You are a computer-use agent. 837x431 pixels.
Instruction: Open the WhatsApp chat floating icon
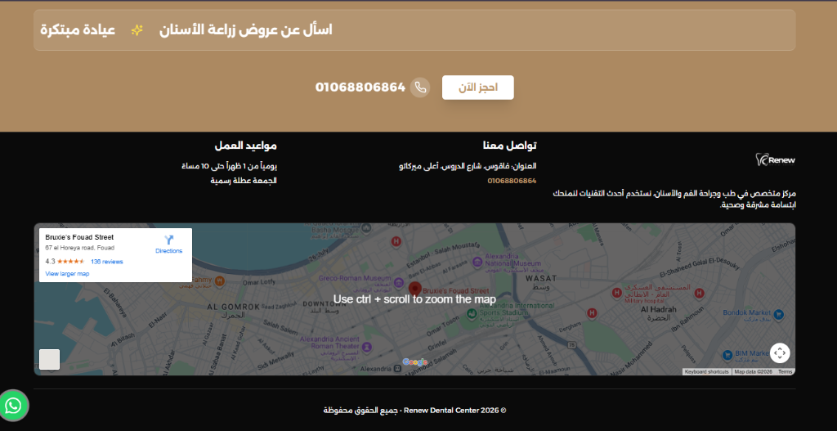pyautogui.click(x=13, y=406)
